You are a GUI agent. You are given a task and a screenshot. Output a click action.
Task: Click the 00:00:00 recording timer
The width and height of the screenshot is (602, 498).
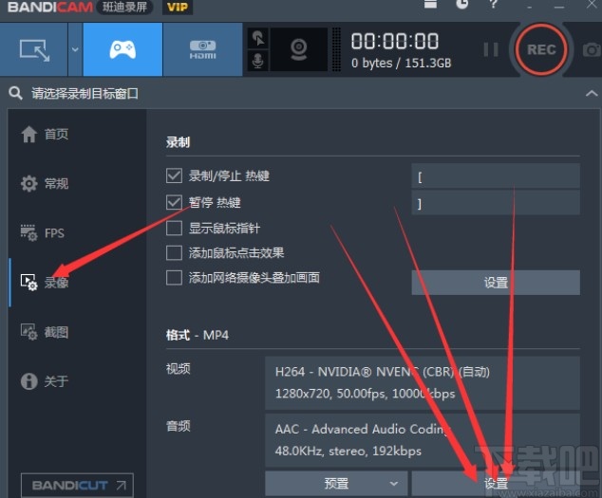(395, 41)
